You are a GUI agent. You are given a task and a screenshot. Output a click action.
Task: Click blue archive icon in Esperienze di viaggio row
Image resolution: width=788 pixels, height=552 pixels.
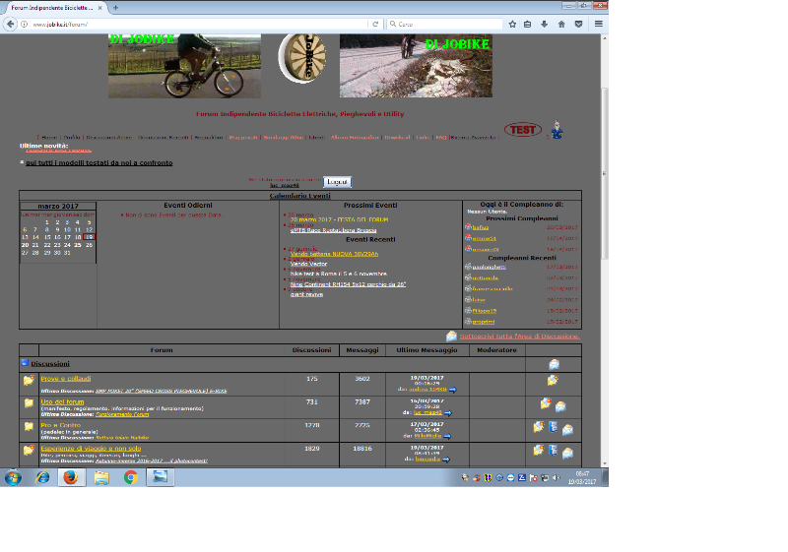[554, 450]
